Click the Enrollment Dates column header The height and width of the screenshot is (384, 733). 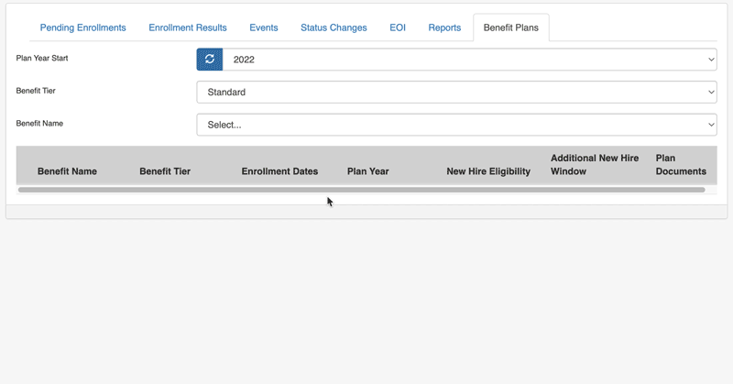tap(279, 171)
